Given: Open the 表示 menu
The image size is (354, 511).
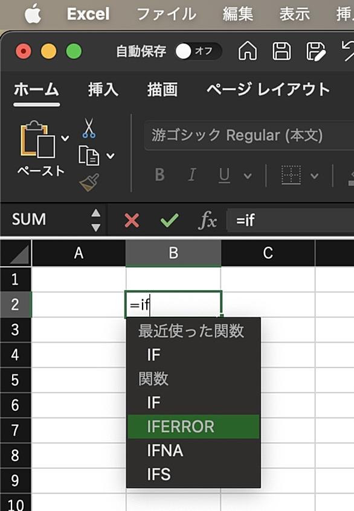Looking at the screenshot, I should tap(295, 14).
